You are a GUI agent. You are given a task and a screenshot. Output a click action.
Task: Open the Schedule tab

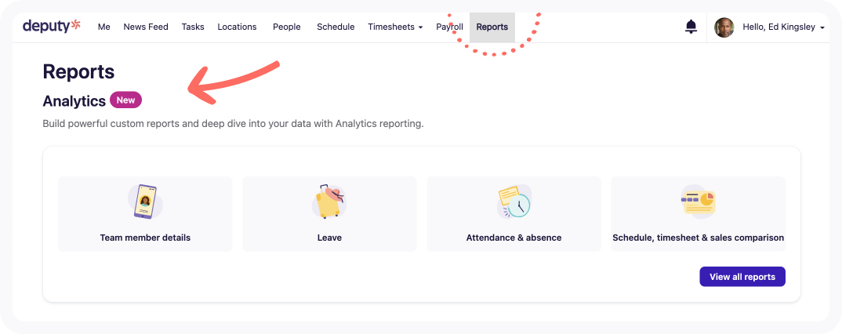(336, 27)
